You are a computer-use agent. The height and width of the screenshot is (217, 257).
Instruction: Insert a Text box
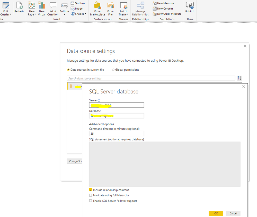pos(78,3)
